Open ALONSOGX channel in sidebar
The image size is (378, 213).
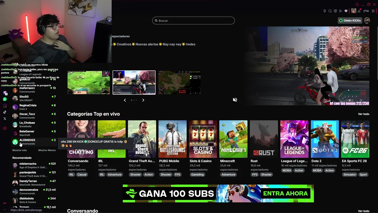point(34,142)
